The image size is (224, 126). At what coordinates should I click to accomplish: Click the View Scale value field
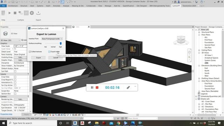(20, 46)
